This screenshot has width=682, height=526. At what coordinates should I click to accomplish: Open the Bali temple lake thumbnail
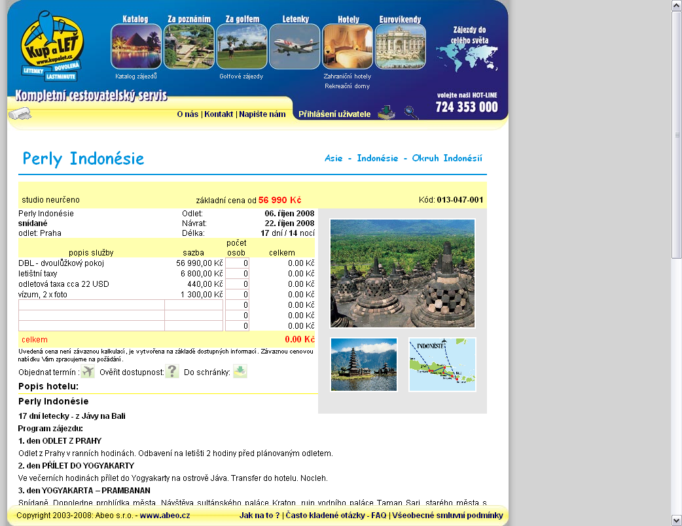pos(364,365)
